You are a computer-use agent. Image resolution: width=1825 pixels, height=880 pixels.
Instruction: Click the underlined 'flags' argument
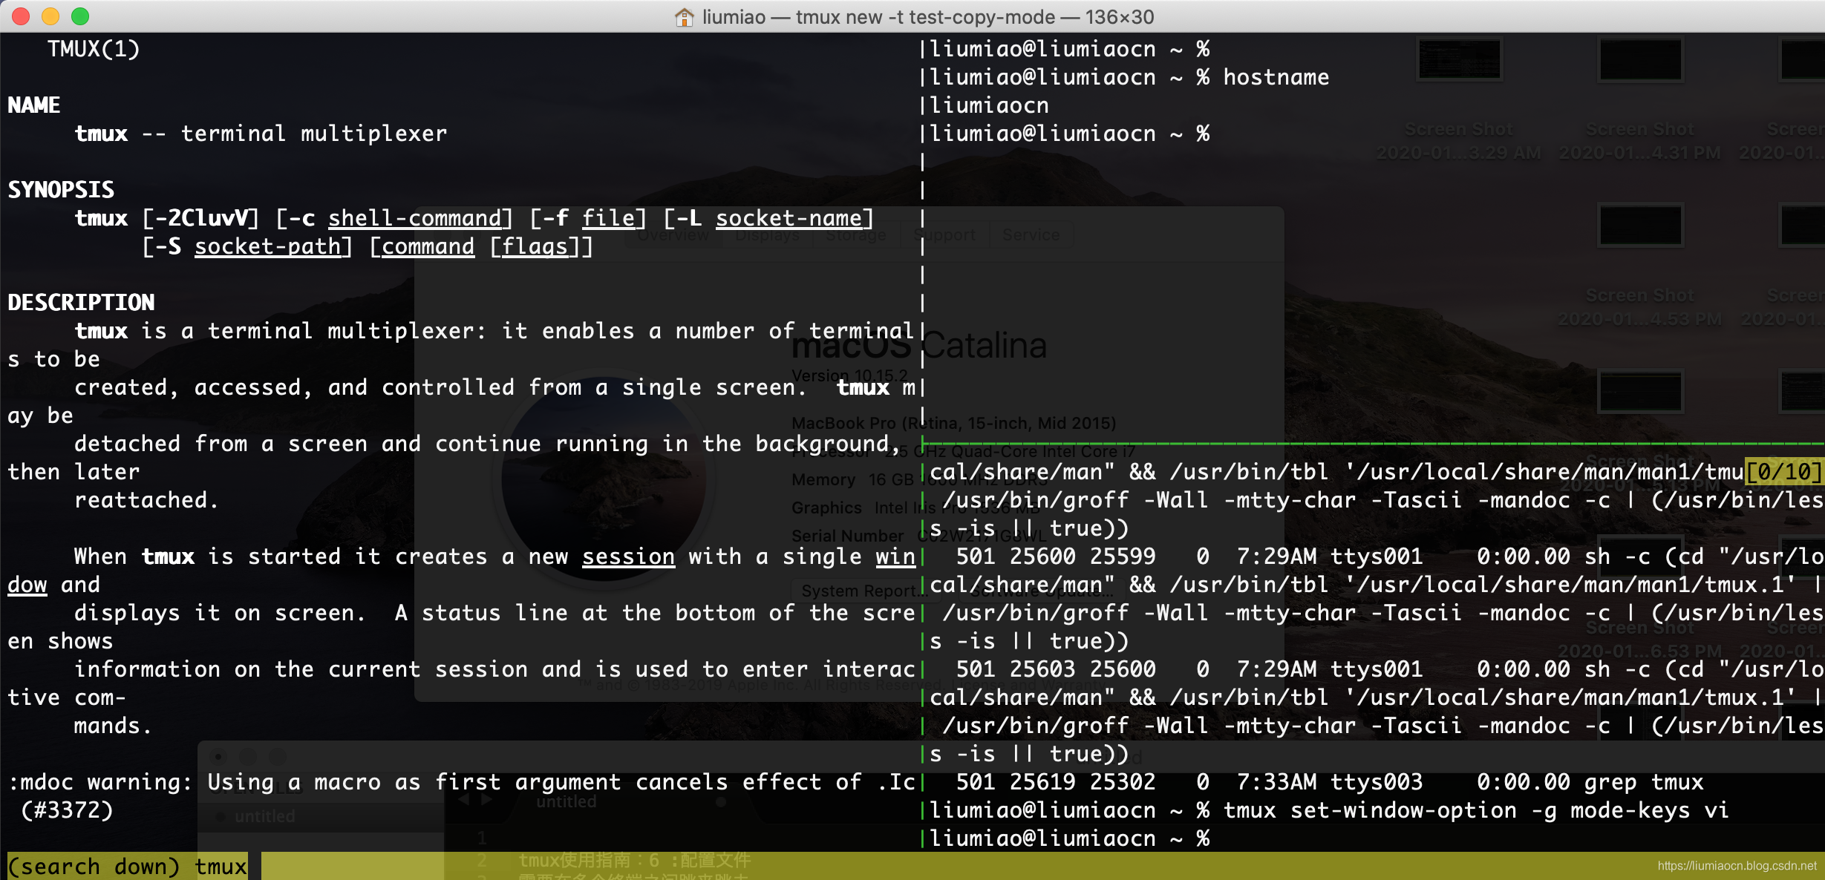(x=535, y=246)
